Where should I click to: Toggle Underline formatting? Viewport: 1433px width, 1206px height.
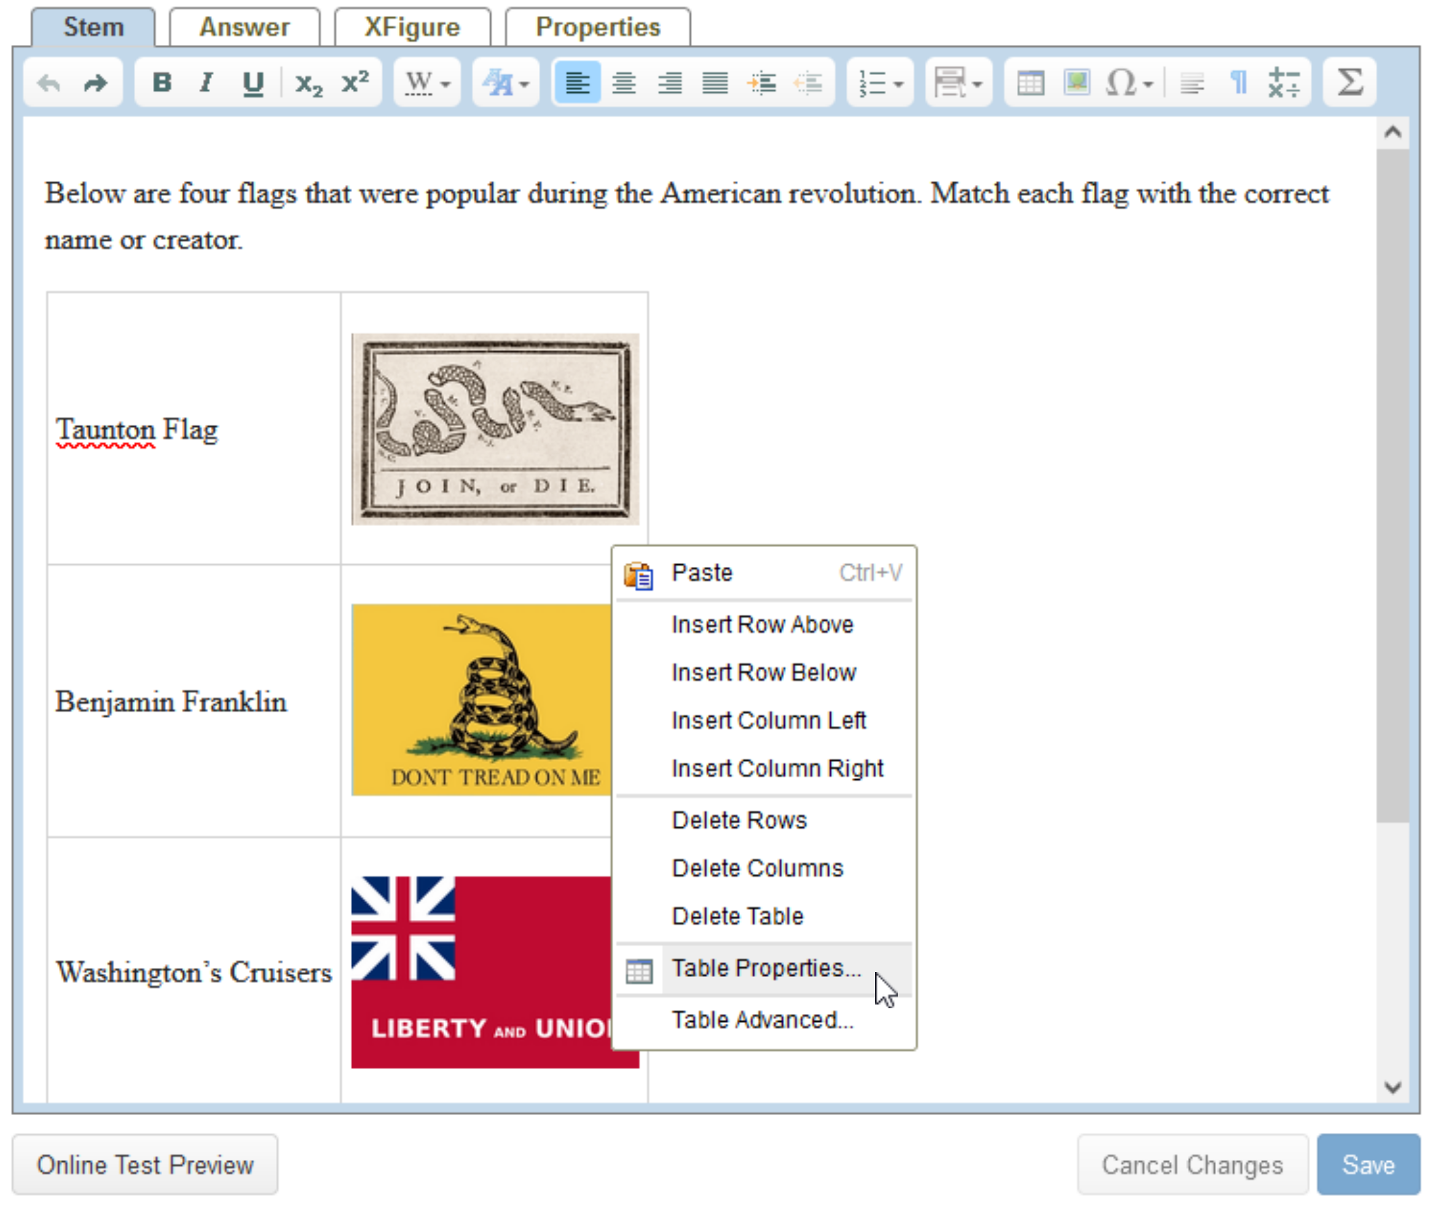(253, 84)
